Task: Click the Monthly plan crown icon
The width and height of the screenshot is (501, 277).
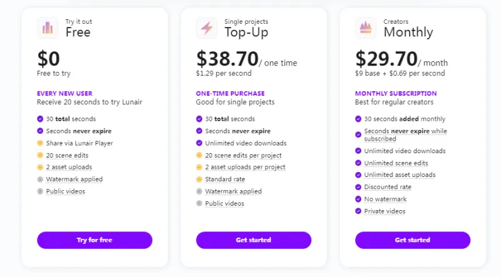Action: (x=366, y=28)
